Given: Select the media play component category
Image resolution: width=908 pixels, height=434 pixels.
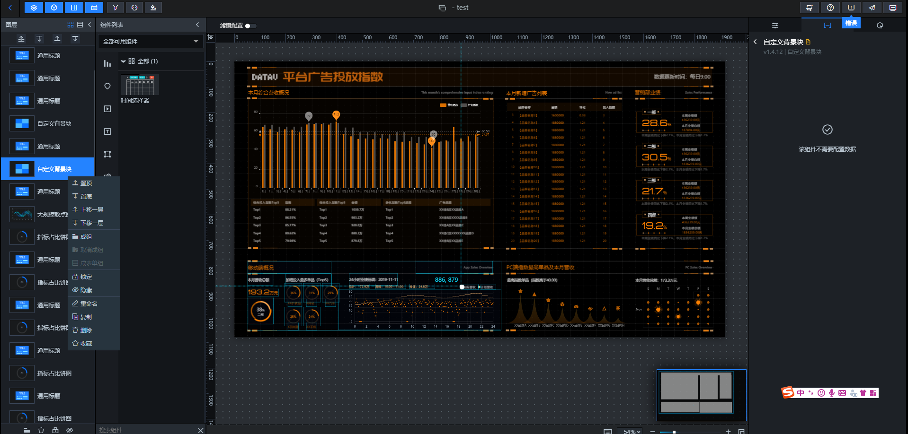Looking at the screenshot, I should tap(107, 109).
